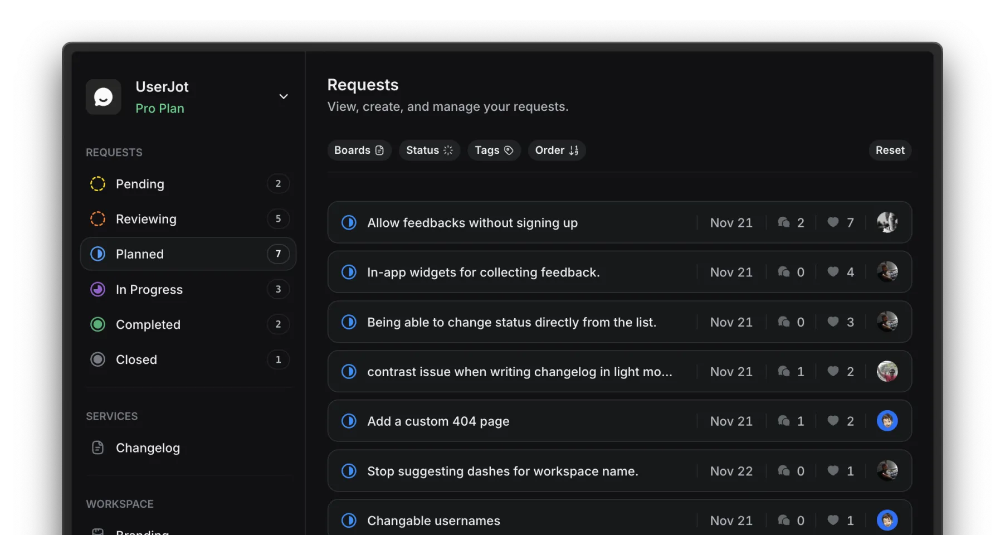This screenshot has height=535, width=1005.
Task: Click heart icon on 'In-app widgets' row
Action: [833, 272]
